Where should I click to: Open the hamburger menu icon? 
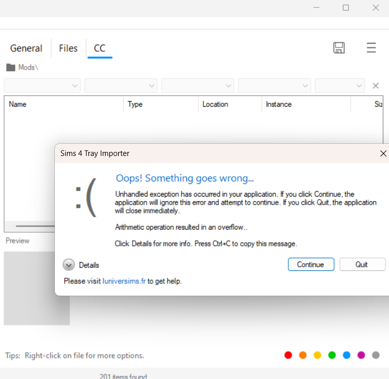point(371,48)
